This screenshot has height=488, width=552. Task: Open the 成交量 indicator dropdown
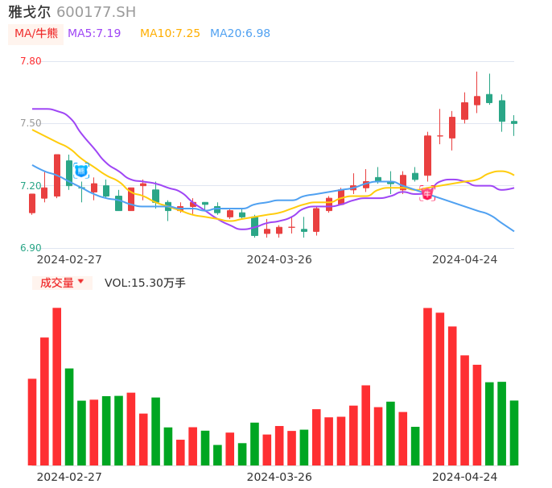click(x=62, y=283)
